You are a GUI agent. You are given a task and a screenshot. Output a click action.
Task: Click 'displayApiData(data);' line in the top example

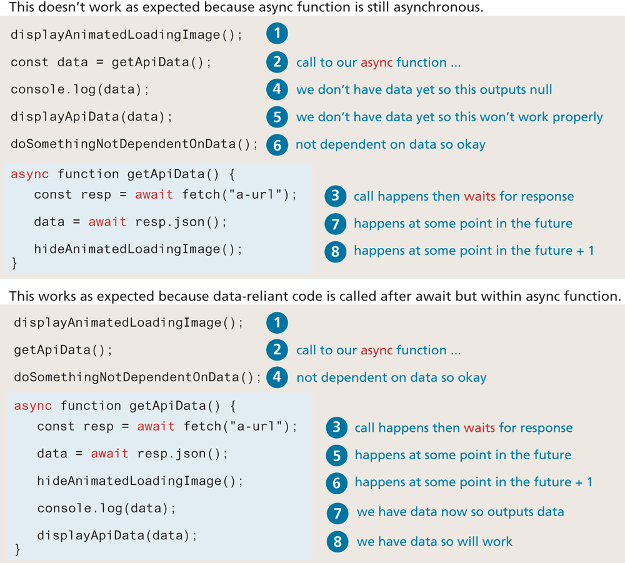pos(91,117)
